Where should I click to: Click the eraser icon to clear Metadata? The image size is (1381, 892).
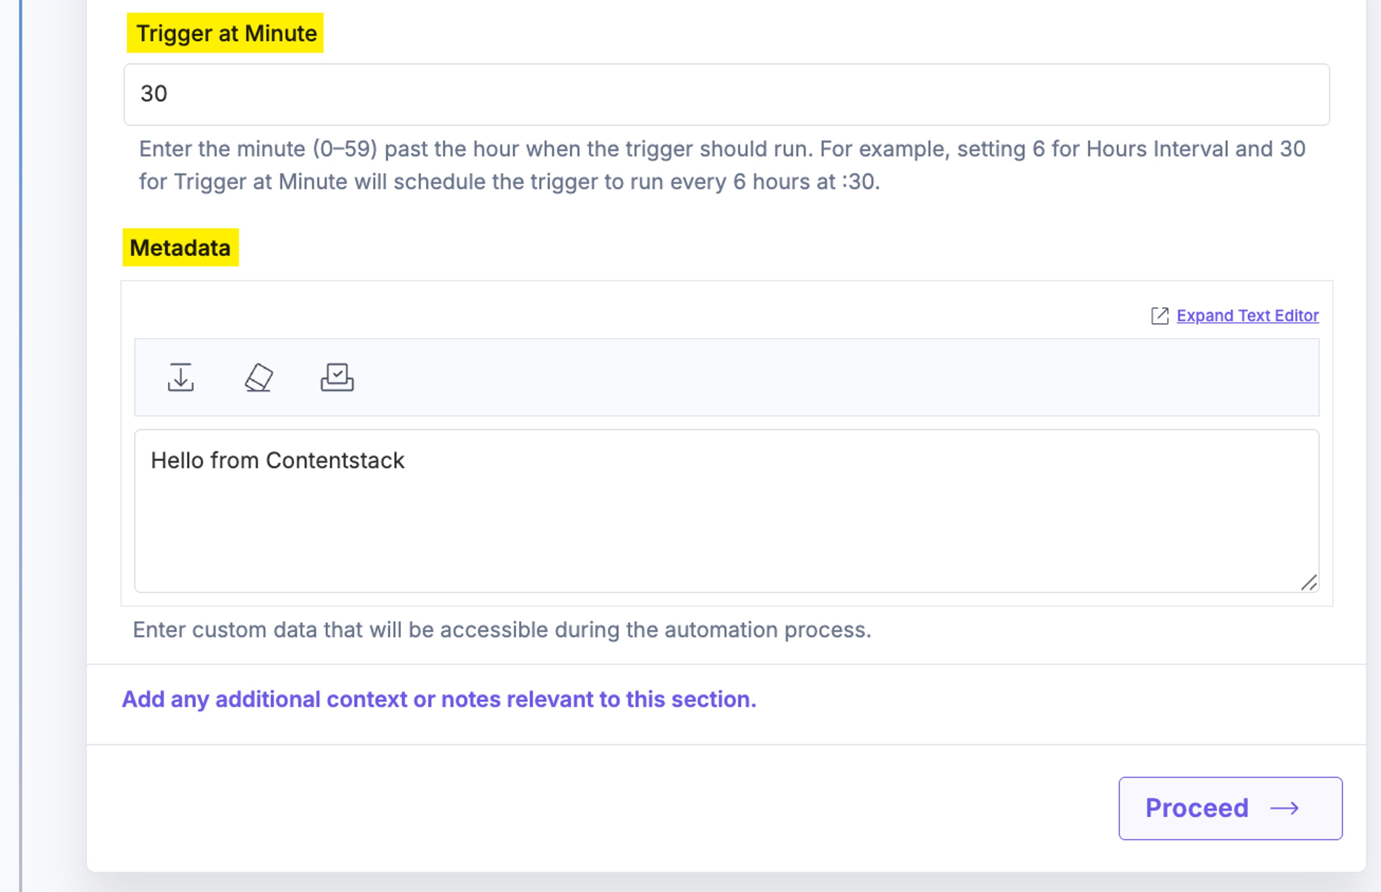click(258, 378)
